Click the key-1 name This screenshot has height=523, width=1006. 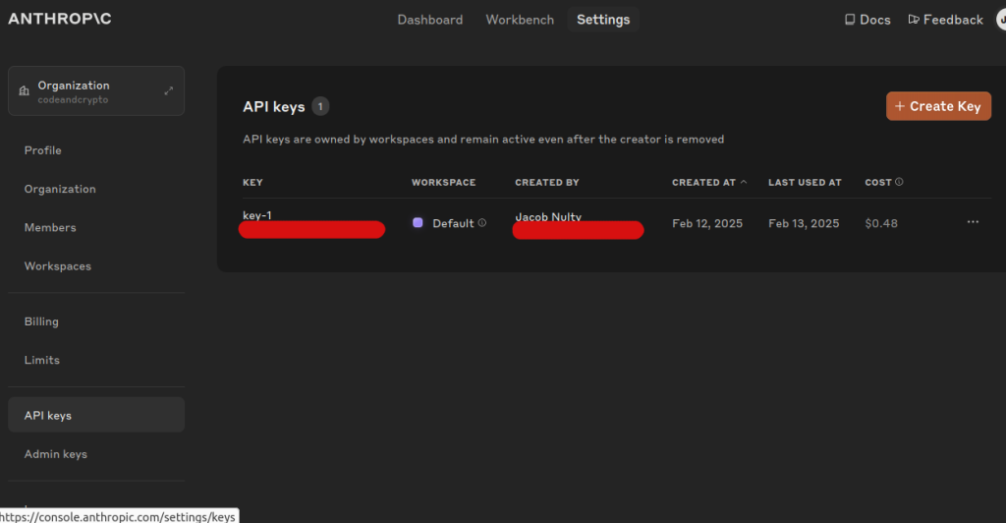256,215
